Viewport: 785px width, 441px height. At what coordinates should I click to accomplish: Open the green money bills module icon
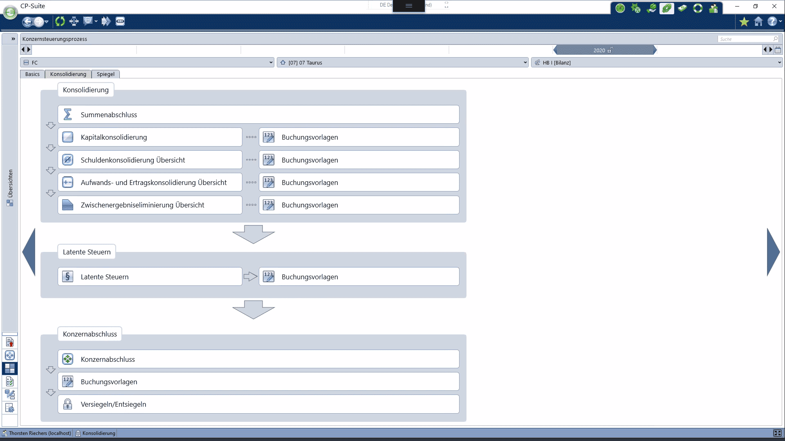[682, 8]
